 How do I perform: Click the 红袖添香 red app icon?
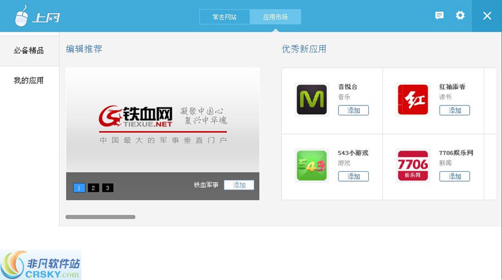tap(413, 99)
